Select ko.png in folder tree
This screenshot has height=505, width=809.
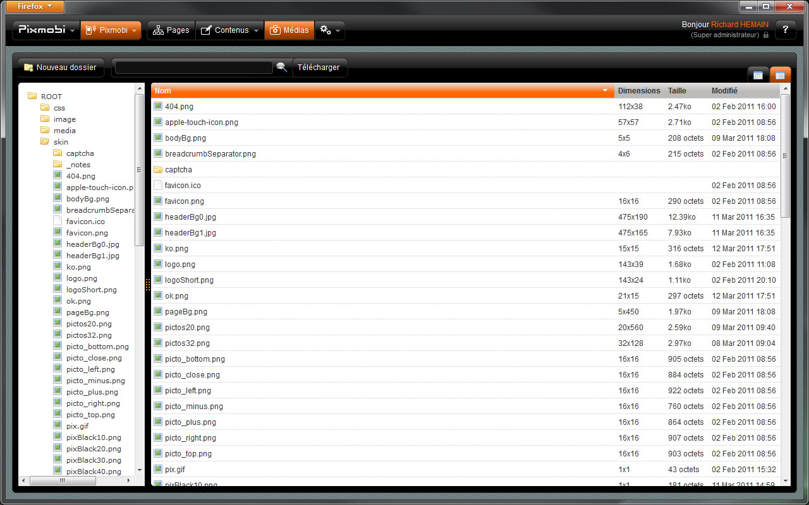[78, 267]
